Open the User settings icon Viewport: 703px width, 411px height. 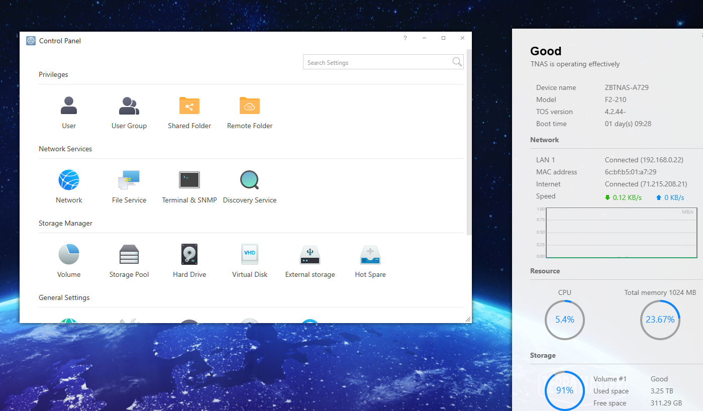(x=69, y=106)
